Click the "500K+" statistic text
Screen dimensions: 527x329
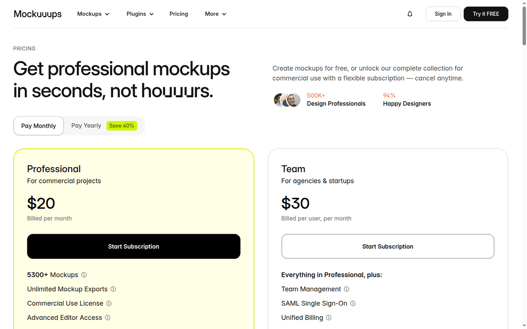click(x=316, y=95)
